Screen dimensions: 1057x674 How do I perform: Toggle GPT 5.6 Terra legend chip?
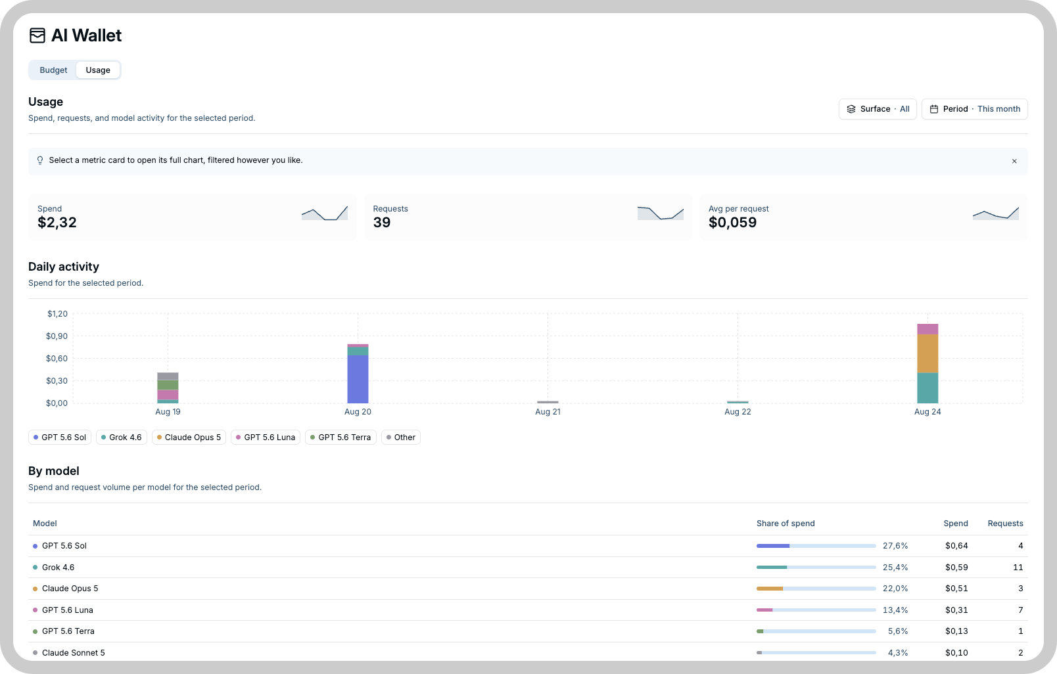click(341, 438)
